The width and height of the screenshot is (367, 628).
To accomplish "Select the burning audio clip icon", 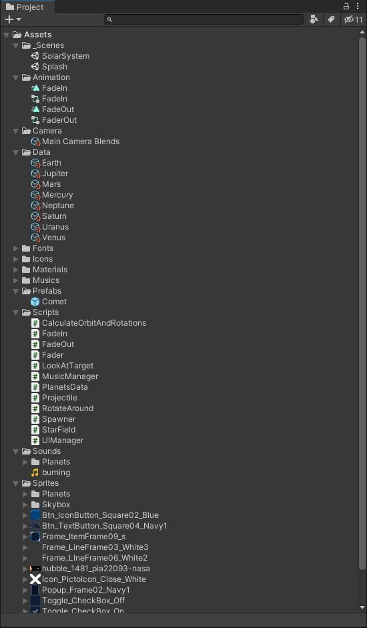I will (x=35, y=473).
